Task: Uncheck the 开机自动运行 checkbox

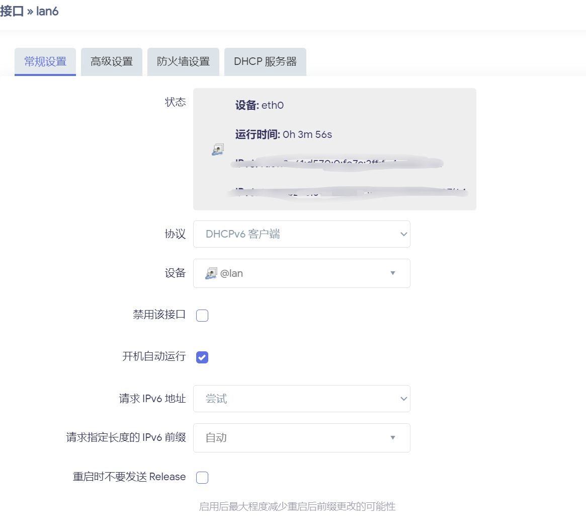Action: pyautogui.click(x=202, y=357)
